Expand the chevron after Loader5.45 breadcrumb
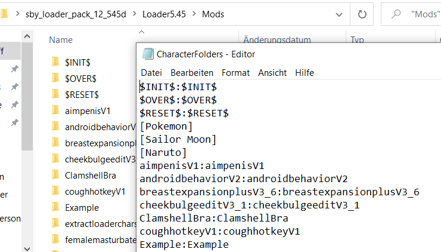This screenshot has width=441, height=252. click(194, 14)
